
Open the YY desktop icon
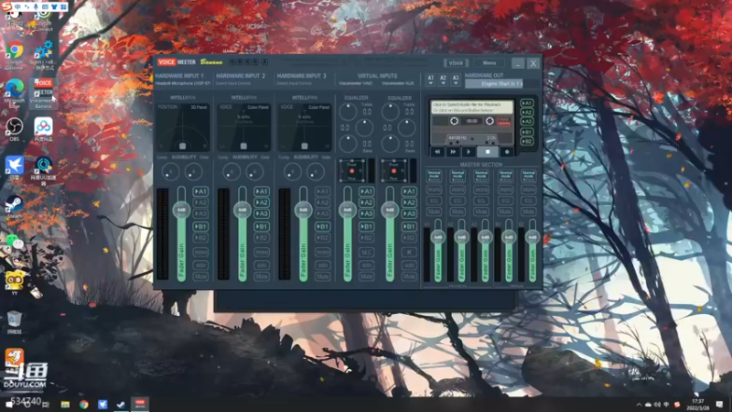click(15, 283)
